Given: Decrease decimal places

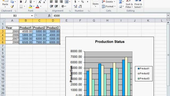Looking at the screenshot, I should point(80,6).
